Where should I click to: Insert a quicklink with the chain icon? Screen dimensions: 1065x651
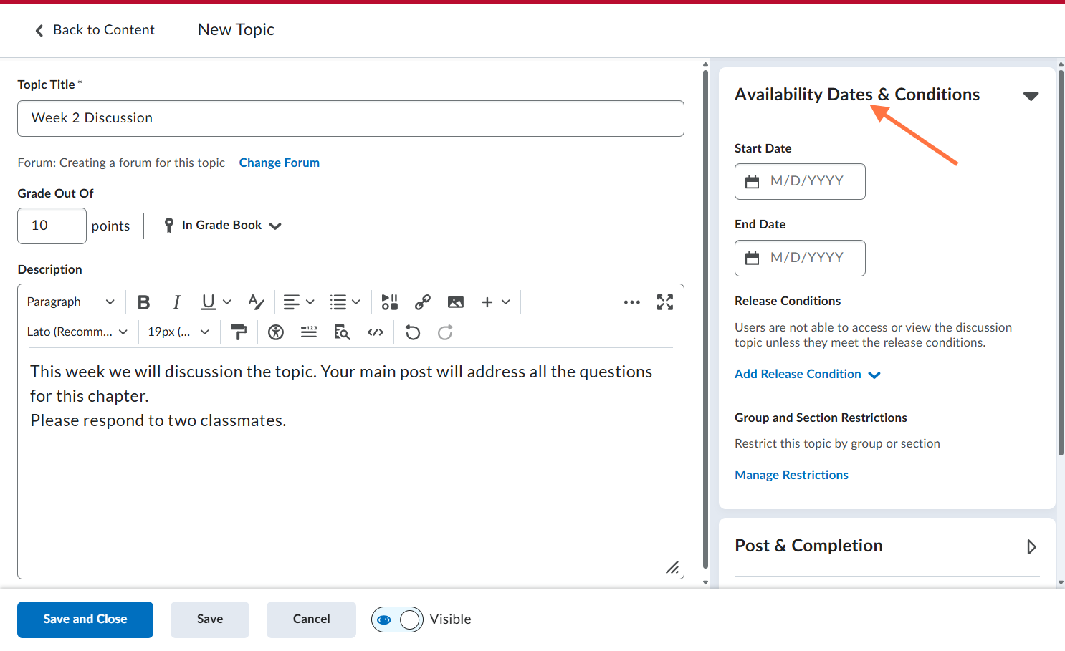pyautogui.click(x=423, y=302)
